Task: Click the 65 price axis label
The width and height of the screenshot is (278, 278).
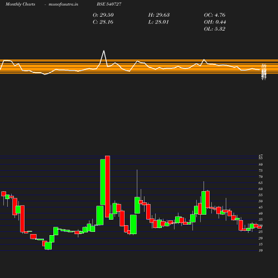Action: (261, 183)
